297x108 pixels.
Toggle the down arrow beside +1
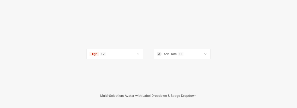click(x=205, y=54)
